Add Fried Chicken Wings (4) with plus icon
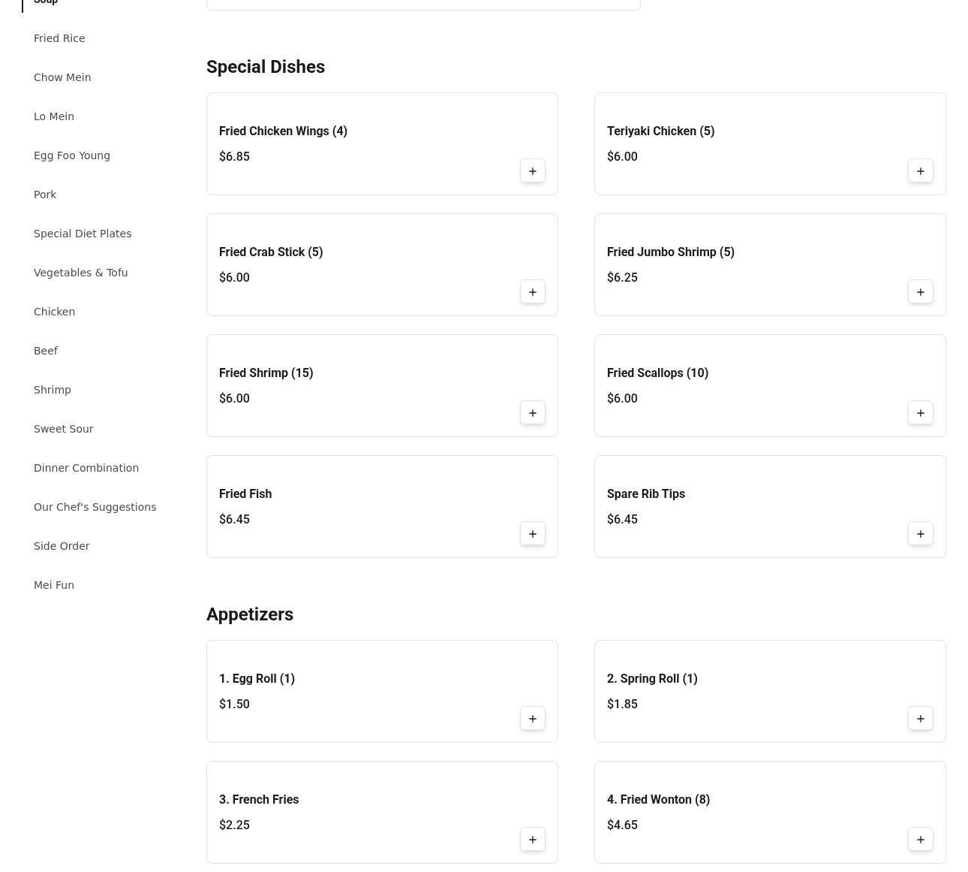The width and height of the screenshot is (968, 872). (533, 171)
